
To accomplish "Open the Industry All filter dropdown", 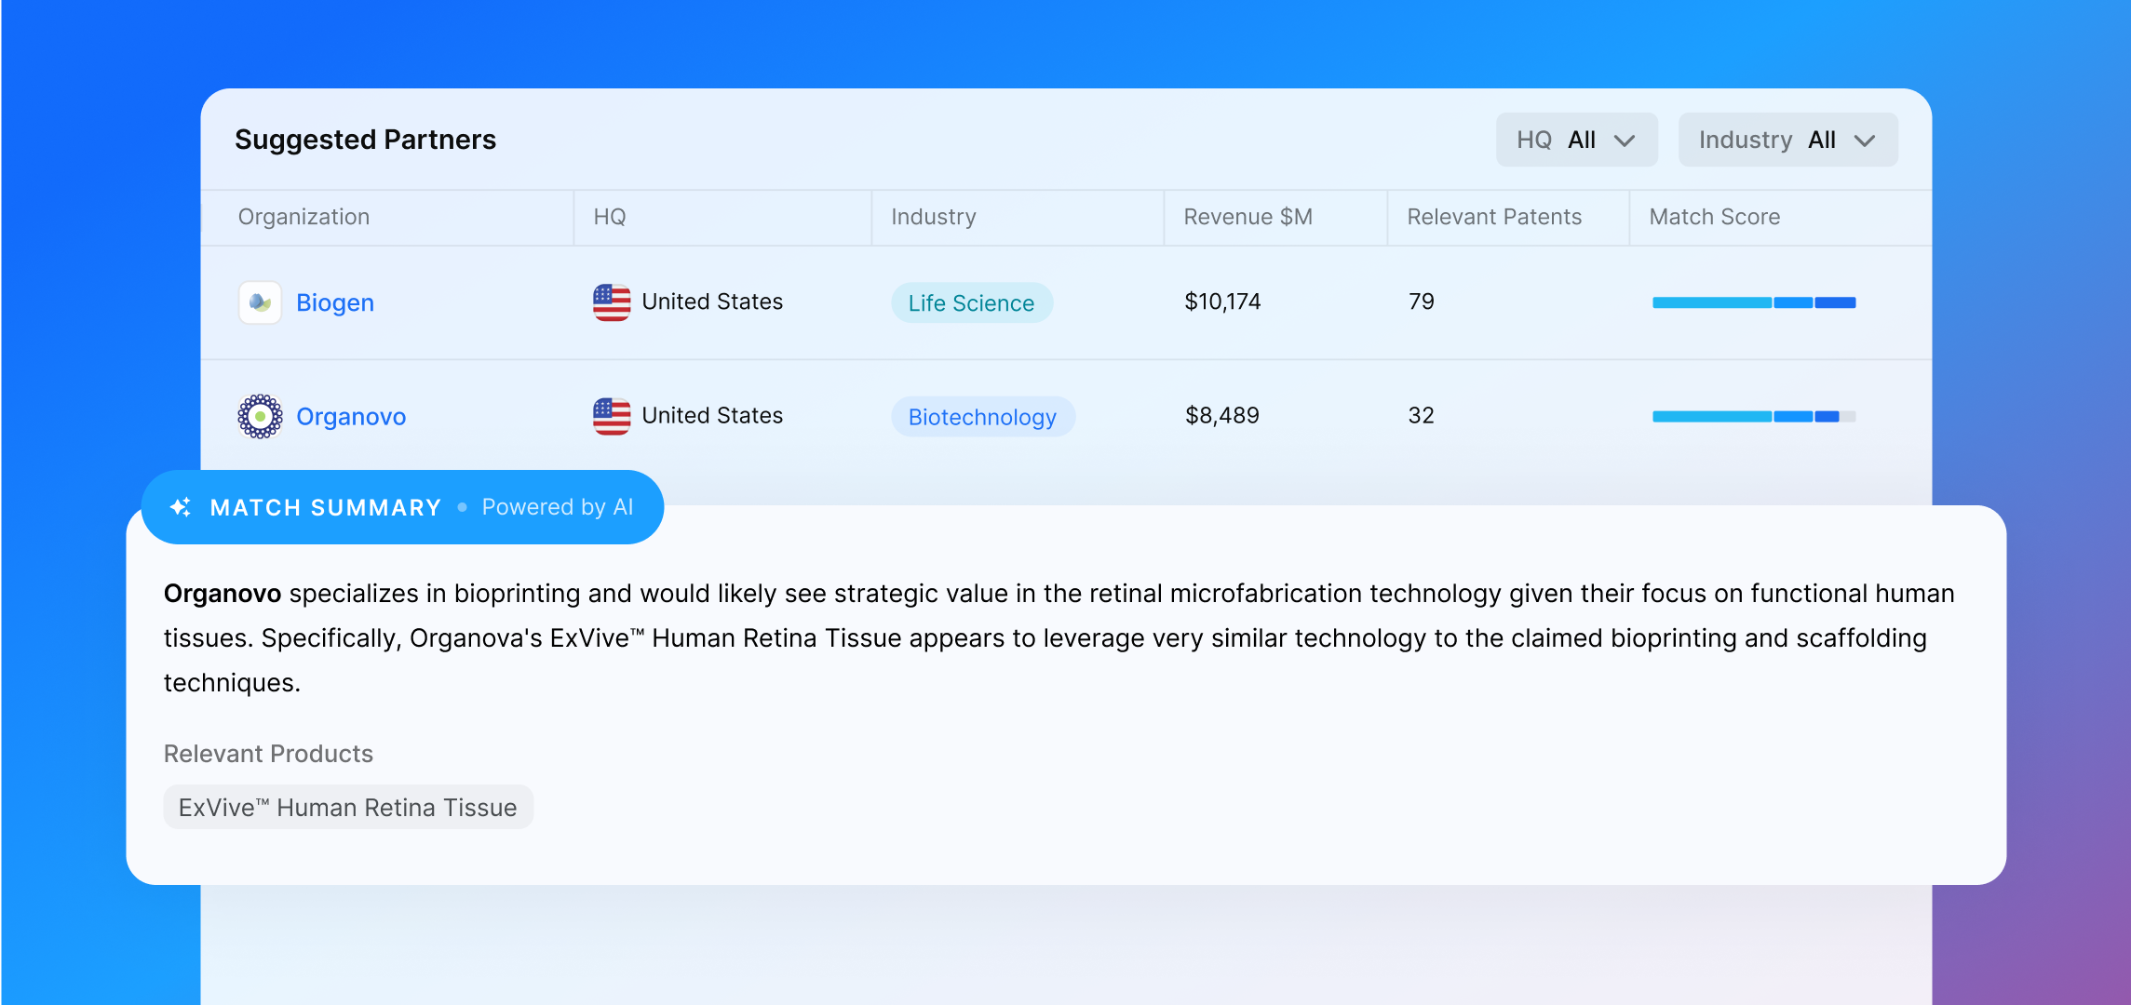I will click(1787, 140).
